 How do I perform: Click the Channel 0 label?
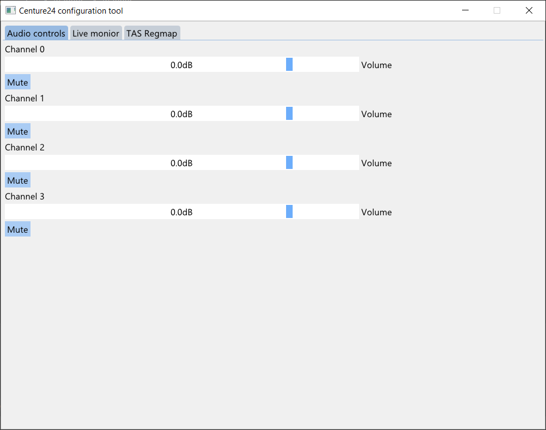25,50
